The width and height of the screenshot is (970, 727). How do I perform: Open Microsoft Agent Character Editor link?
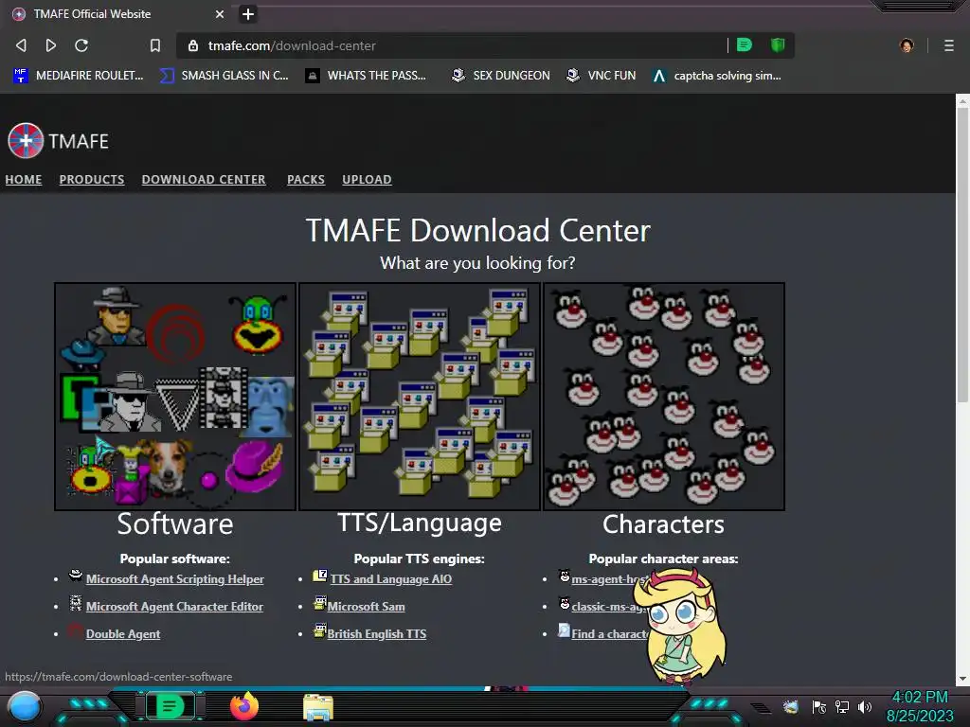click(x=174, y=607)
